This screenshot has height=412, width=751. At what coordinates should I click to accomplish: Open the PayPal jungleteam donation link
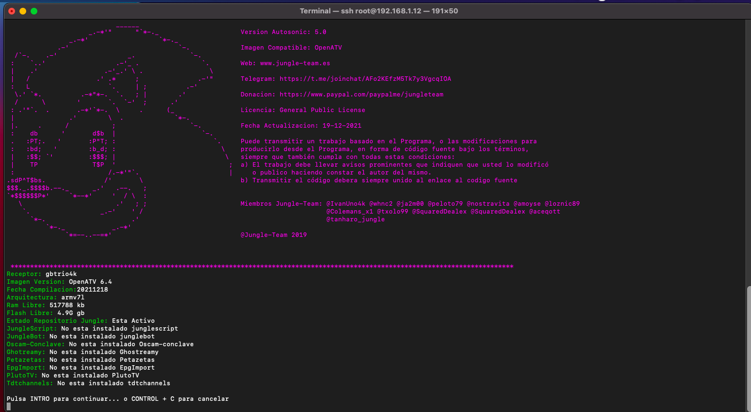[361, 95]
